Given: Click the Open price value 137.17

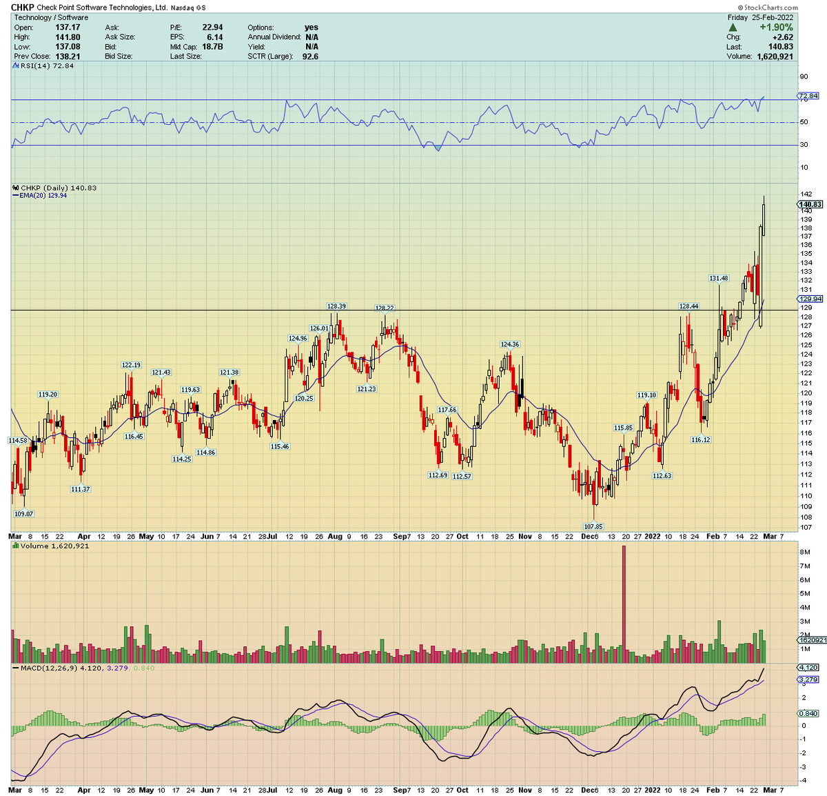Looking at the screenshot, I should point(68,28).
